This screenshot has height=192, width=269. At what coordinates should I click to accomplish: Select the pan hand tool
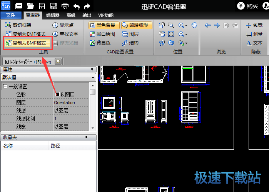[x=194, y=25]
